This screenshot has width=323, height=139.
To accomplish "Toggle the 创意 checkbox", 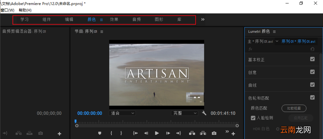I will 312,72.
